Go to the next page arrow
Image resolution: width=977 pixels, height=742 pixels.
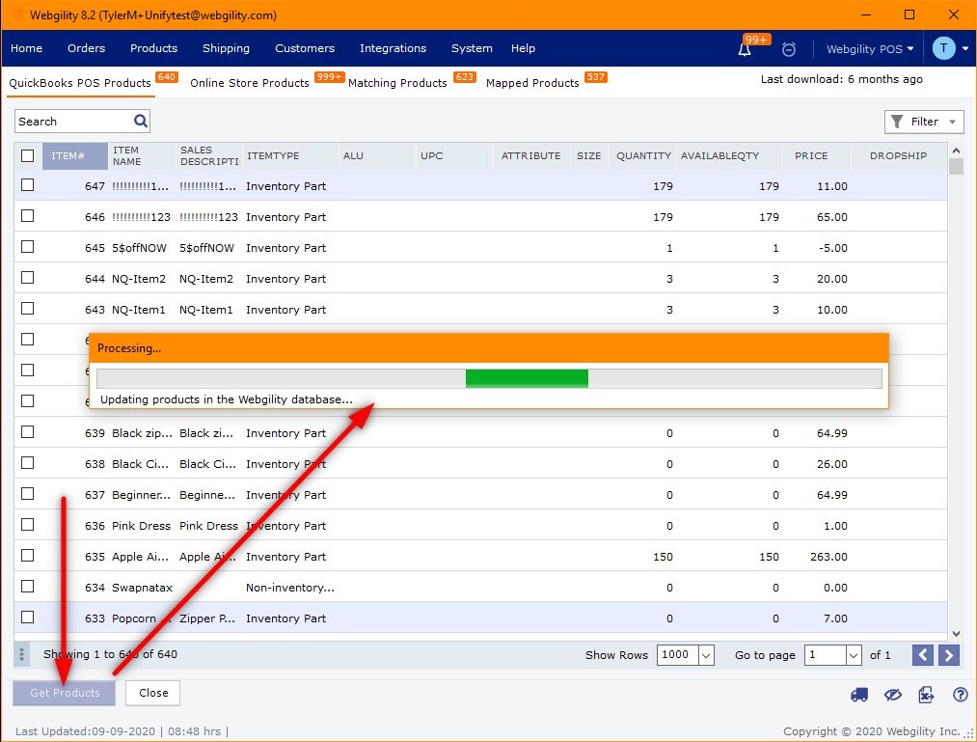point(949,655)
